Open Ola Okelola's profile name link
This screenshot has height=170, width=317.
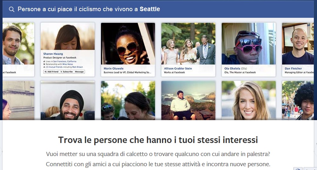pyautogui.click(x=232, y=69)
